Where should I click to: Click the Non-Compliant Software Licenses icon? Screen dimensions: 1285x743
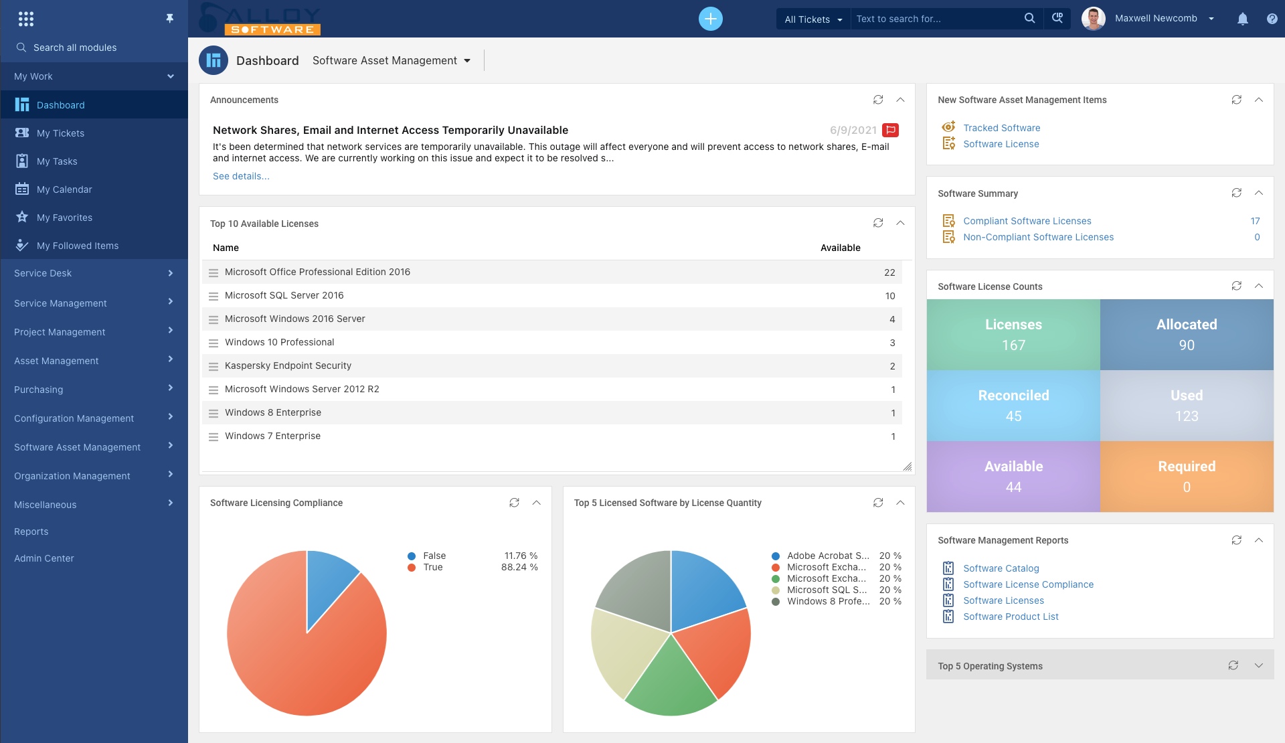coord(950,236)
